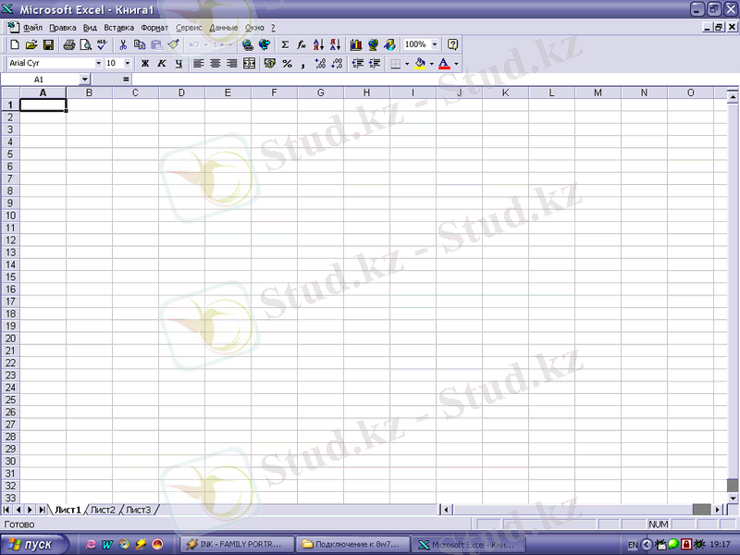The height and width of the screenshot is (555, 740).
Task: Open the Подключение к 8w7 taskbar folder
Action: coord(353,544)
